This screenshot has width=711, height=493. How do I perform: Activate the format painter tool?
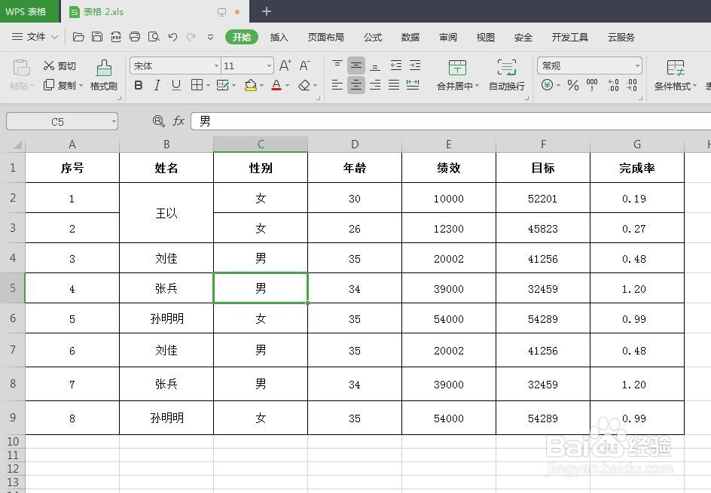tap(103, 75)
